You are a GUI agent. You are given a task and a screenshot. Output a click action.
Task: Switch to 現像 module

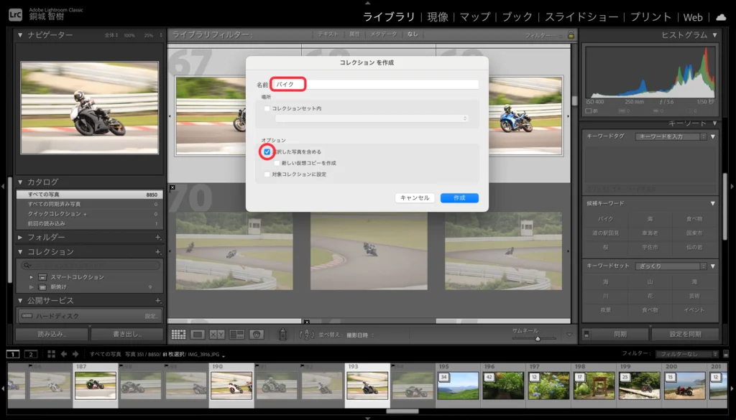(437, 17)
